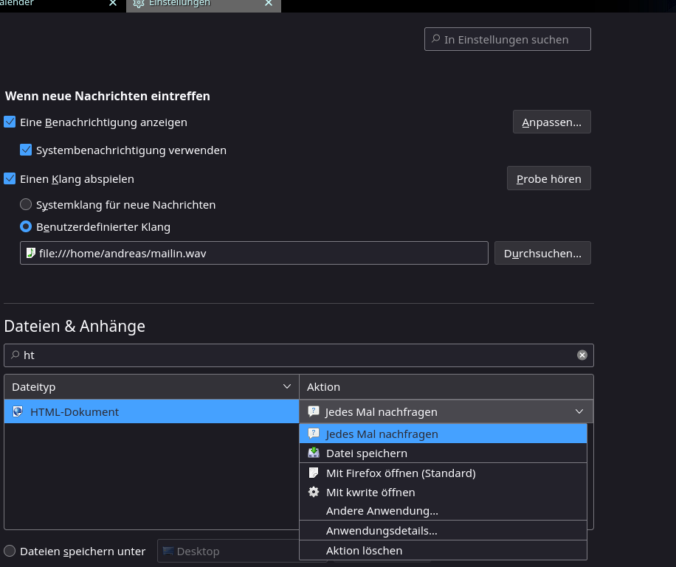Image resolution: width=676 pixels, height=567 pixels.
Task: Disable Einen Klang abspielen checkbox
Action: pos(10,178)
